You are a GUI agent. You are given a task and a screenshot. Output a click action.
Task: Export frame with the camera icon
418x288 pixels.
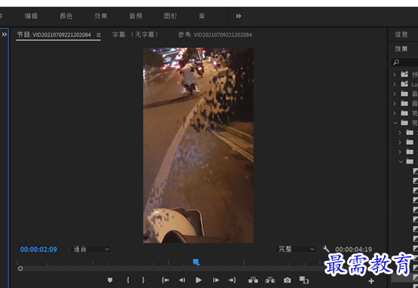click(x=287, y=280)
